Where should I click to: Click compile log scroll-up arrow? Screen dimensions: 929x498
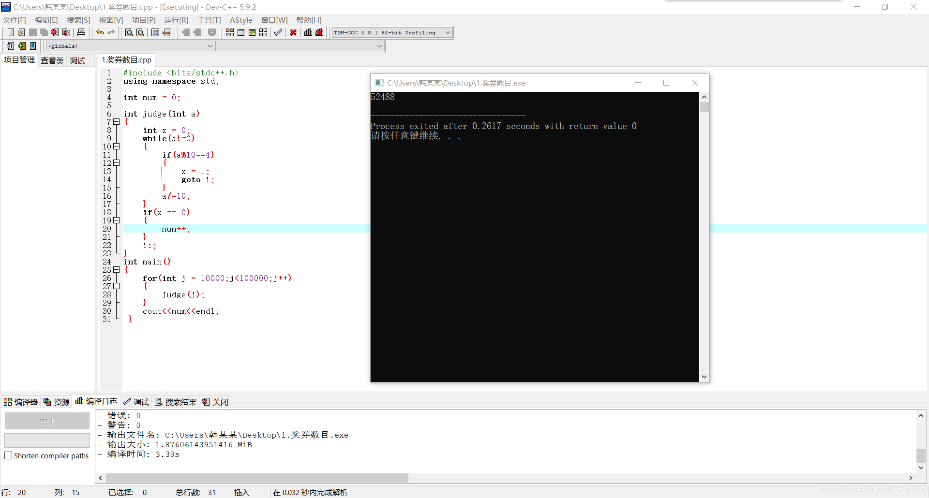point(921,415)
